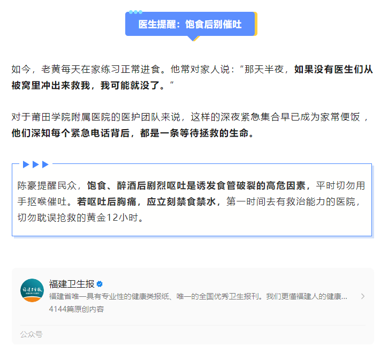Image resolution: width=388 pixels, height=352 pixels.
Task: Open the 福建卫生报 account name link
Action: pyautogui.click(x=72, y=284)
